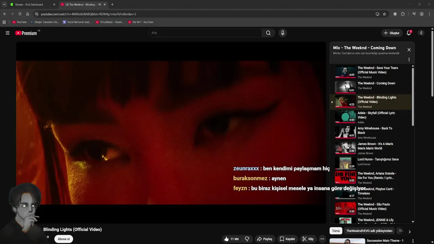Click the page vertical scrollbar
The width and height of the screenshot is (434, 244).
432,64
